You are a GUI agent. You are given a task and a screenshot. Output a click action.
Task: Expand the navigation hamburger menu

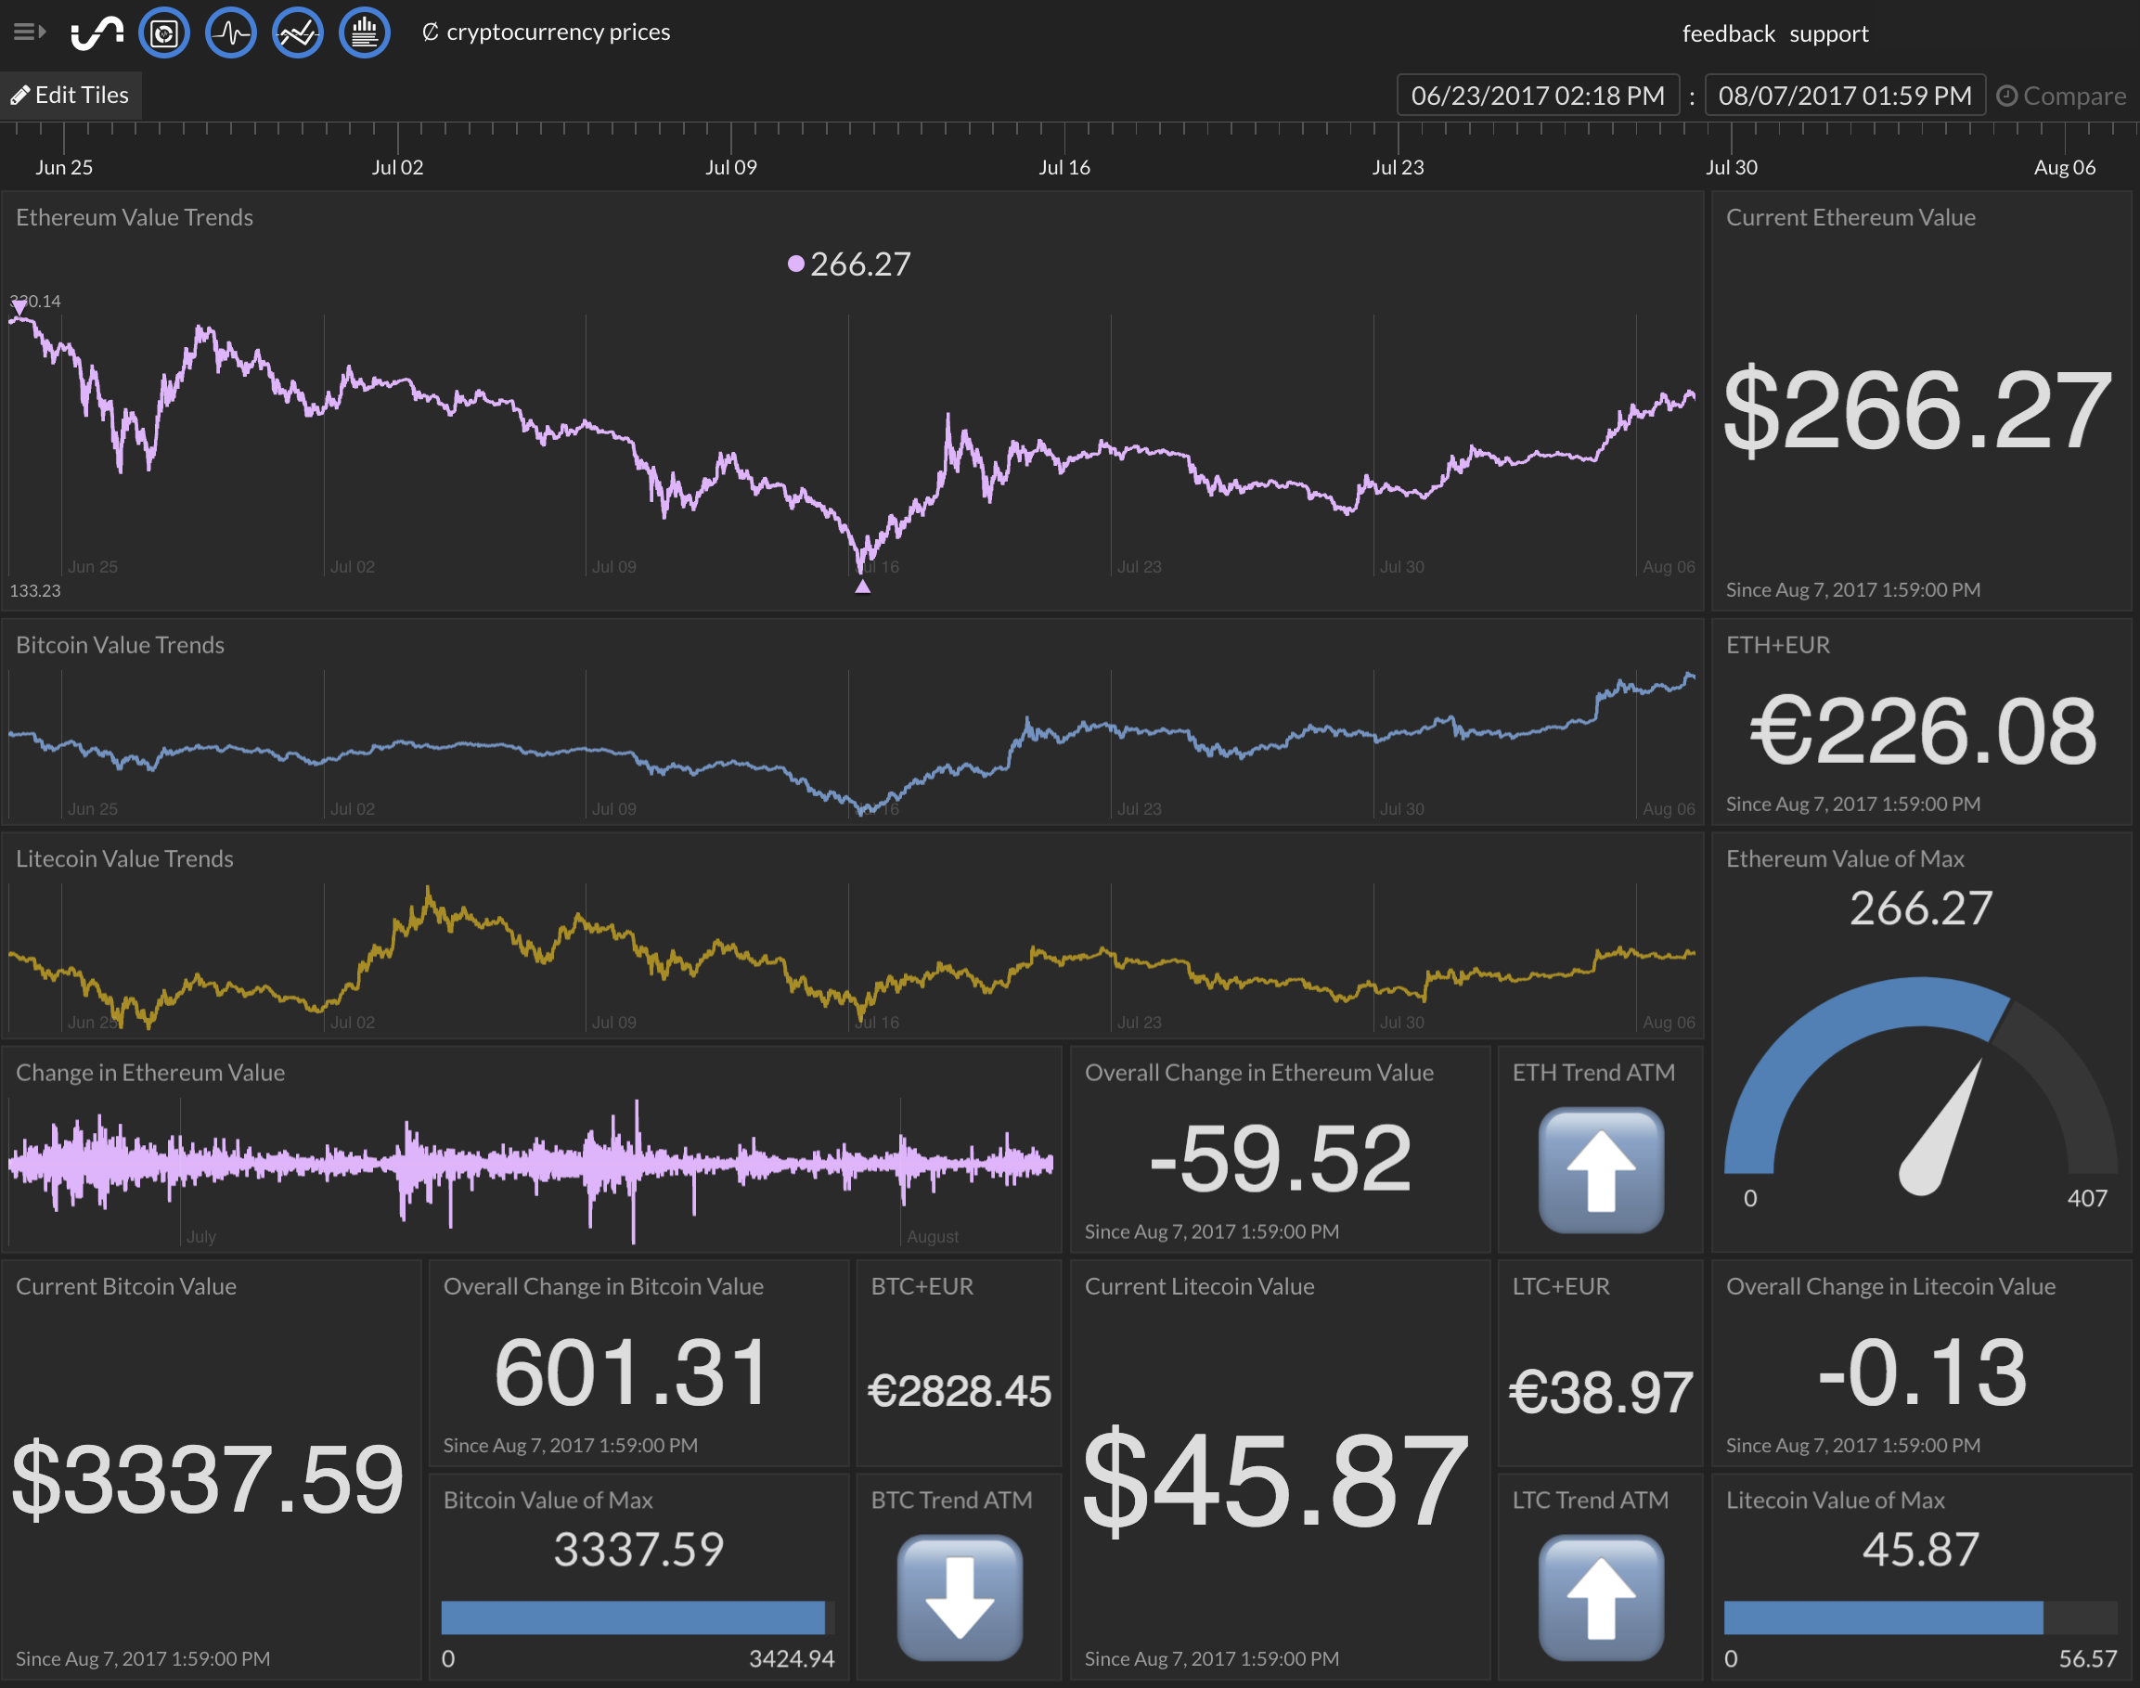coord(22,32)
